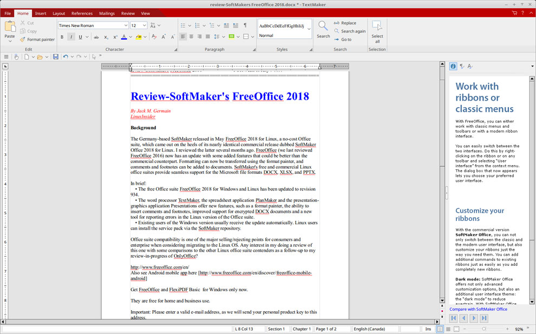This screenshot has height=334, width=536.
Task: Jump to last sidebar help page
Action: pyautogui.click(x=484, y=318)
